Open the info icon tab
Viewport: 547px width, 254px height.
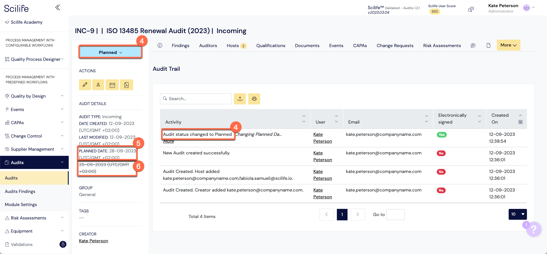160,45
